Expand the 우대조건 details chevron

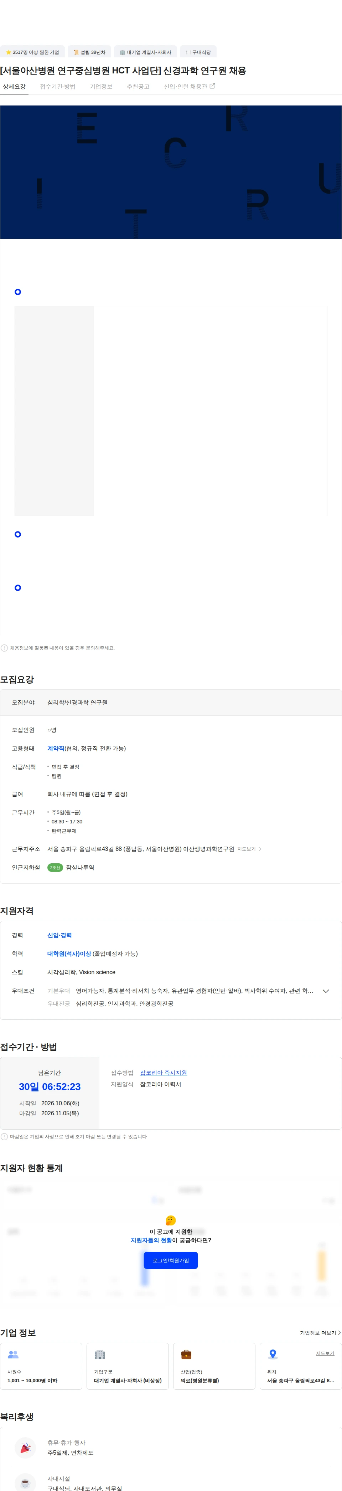point(326,991)
